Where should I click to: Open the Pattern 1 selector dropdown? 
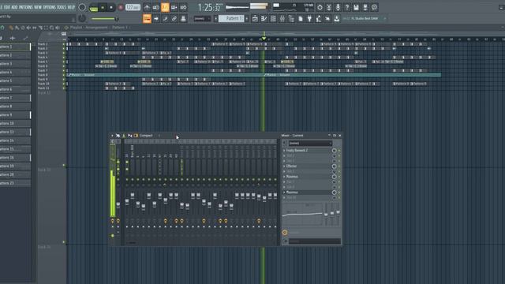coord(231,19)
